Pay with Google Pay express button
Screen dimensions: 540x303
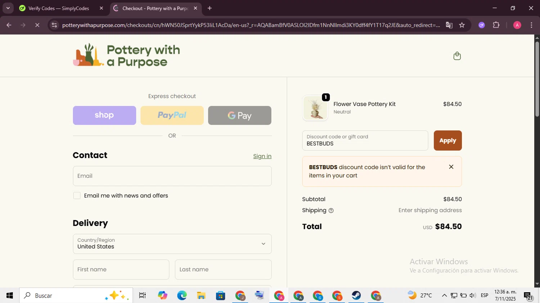coord(240,115)
